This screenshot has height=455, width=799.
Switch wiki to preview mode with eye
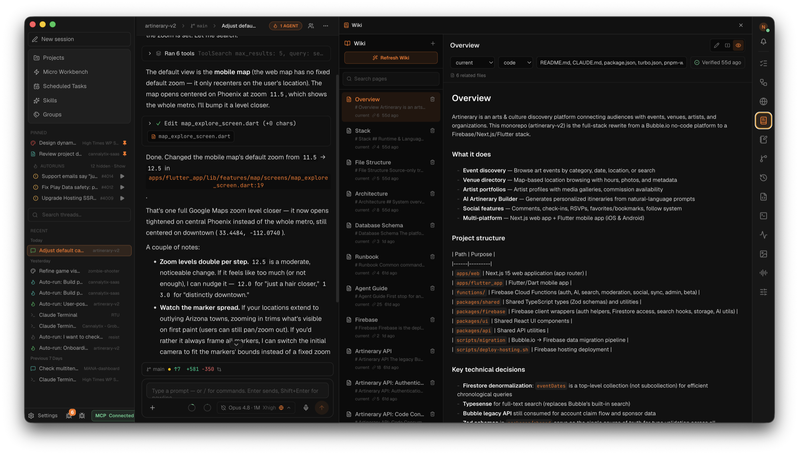pos(738,45)
